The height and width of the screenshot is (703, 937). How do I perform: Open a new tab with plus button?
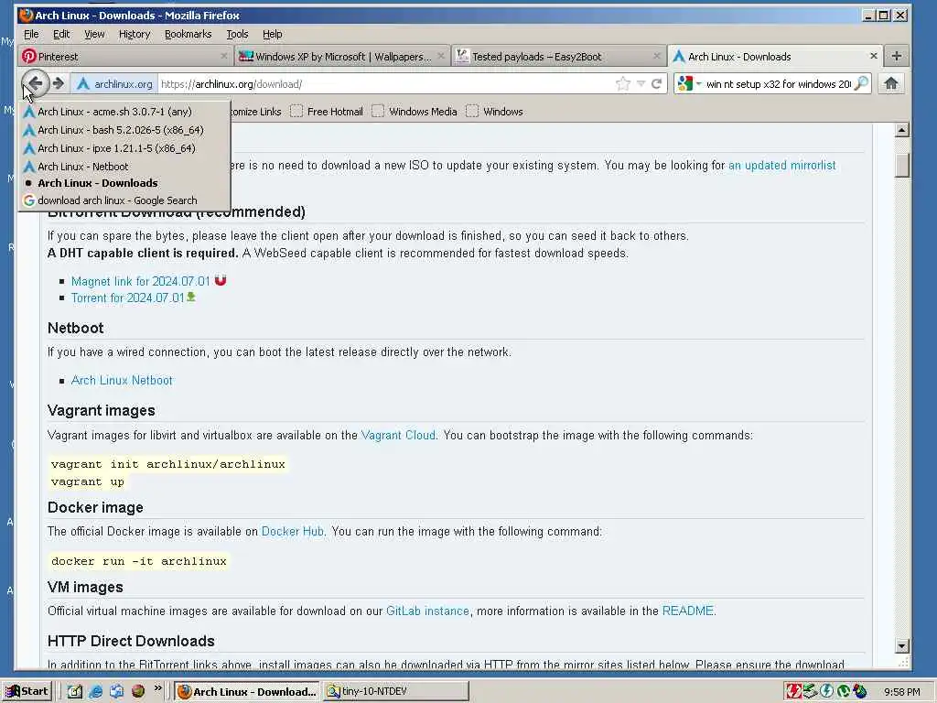[897, 56]
